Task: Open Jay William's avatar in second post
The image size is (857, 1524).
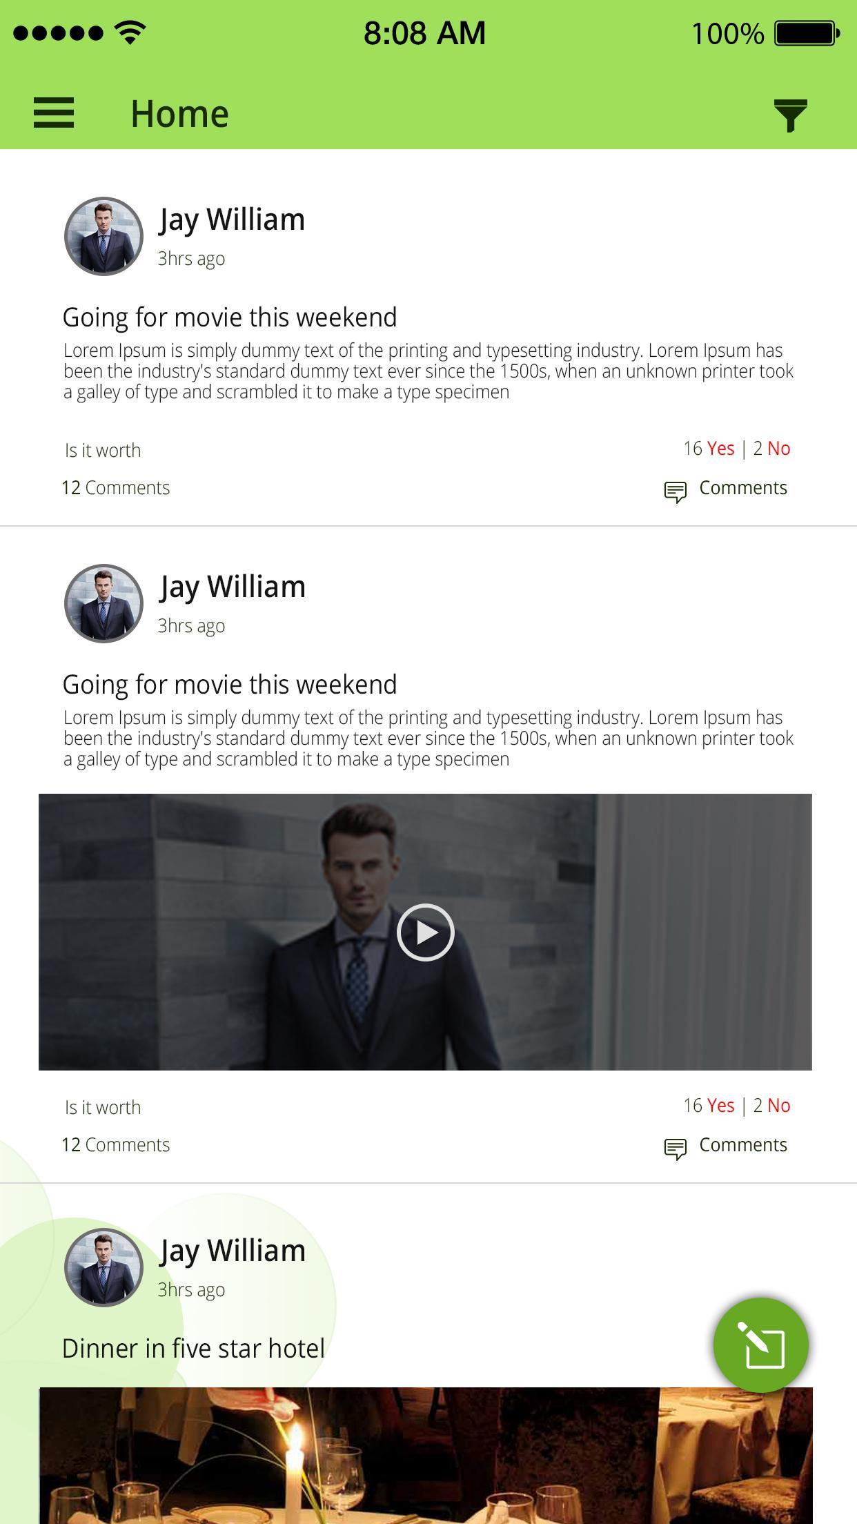Action: tap(104, 603)
